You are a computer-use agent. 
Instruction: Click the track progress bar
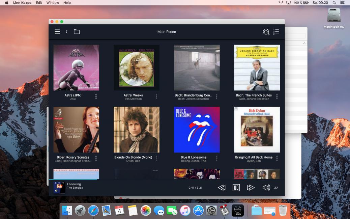pyautogui.click(x=135, y=180)
